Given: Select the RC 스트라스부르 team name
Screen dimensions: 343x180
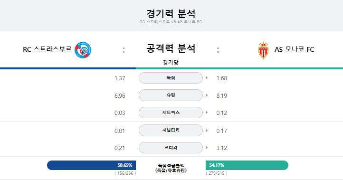Looking at the screenshot, I should (47, 49).
